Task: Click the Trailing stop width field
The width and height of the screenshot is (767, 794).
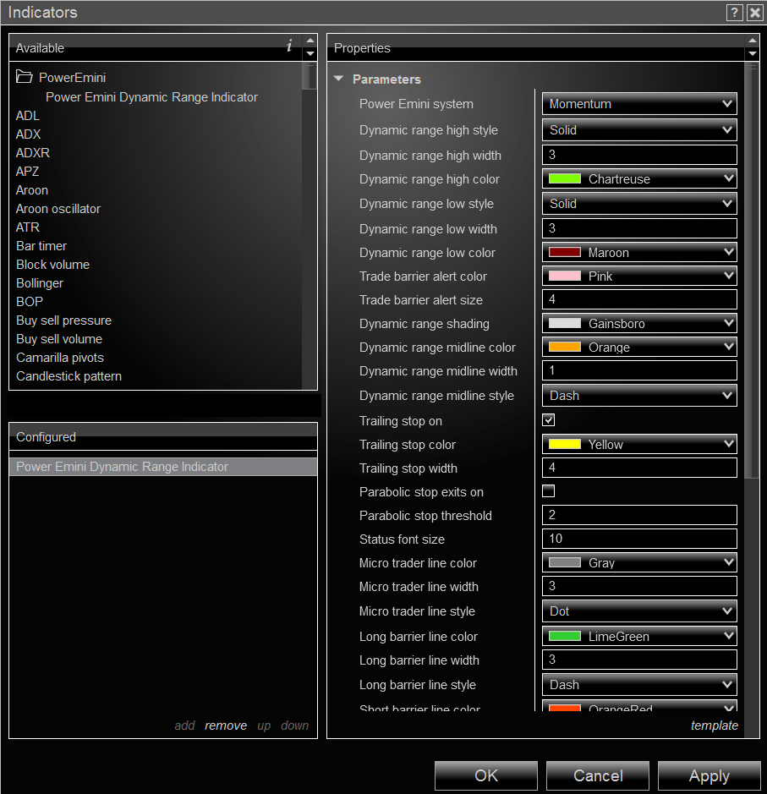Action: tap(639, 468)
